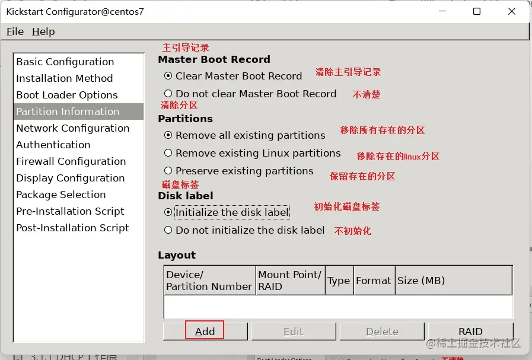This screenshot has width=532, height=360.
Task: Select Remove all existing partitions
Action: pyautogui.click(x=244, y=135)
